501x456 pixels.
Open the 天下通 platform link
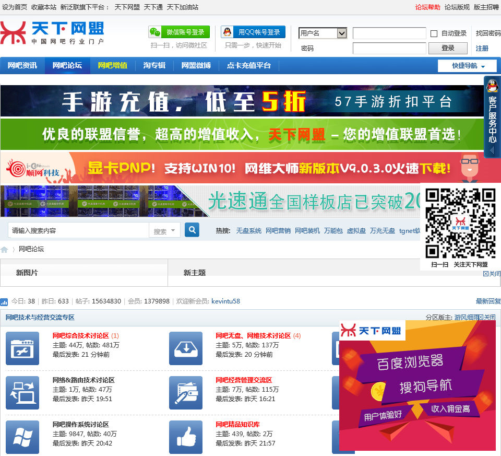click(x=153, y=7)
